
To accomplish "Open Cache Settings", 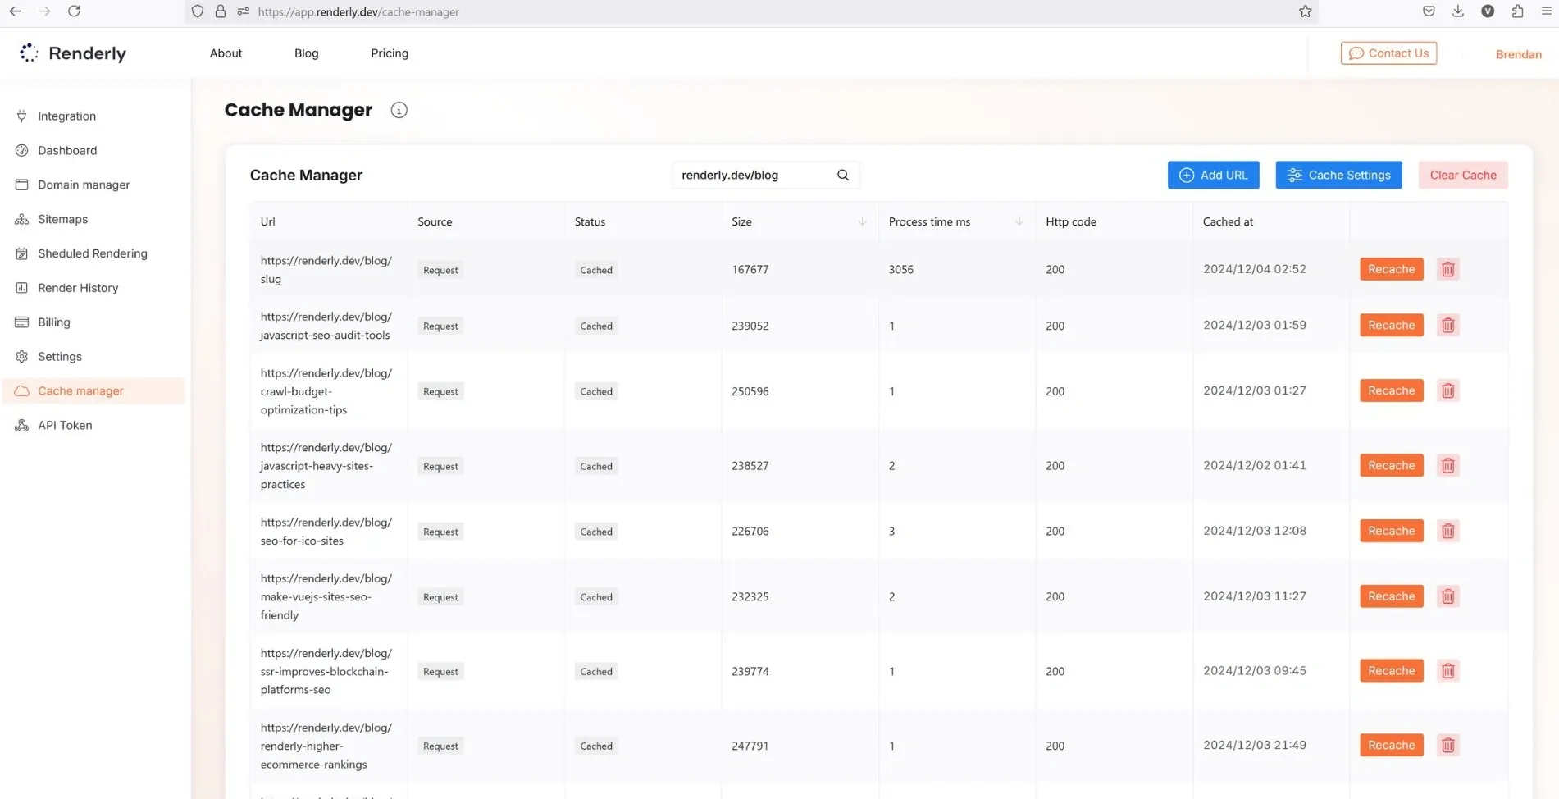I will [x=1338, y=175].
